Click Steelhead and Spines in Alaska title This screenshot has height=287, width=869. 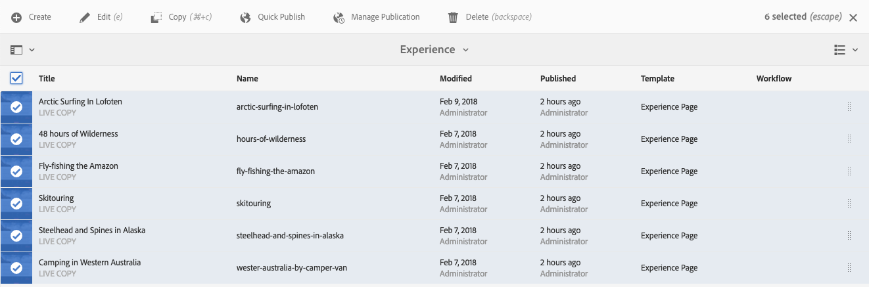pyautogui.click(x=92, y=231)
